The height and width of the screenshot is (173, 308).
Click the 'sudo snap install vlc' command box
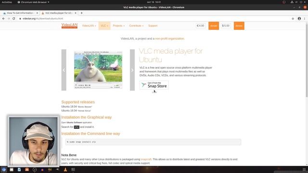pyautogui.click(x=153, y=142)
